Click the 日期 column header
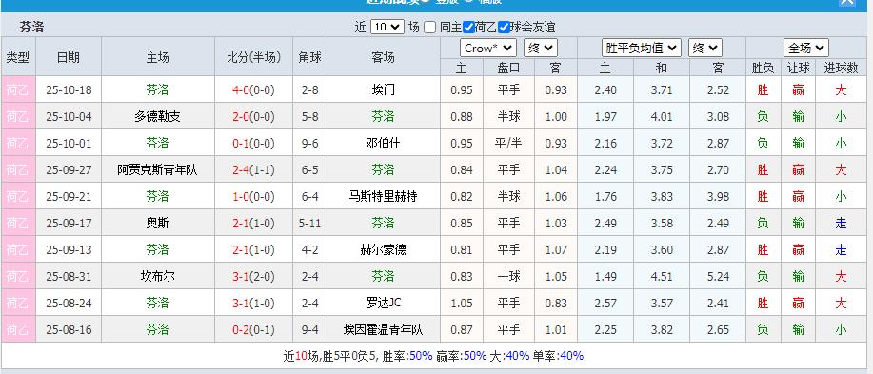The height and width of the screenshot is (374, 873). coord(69,57)
